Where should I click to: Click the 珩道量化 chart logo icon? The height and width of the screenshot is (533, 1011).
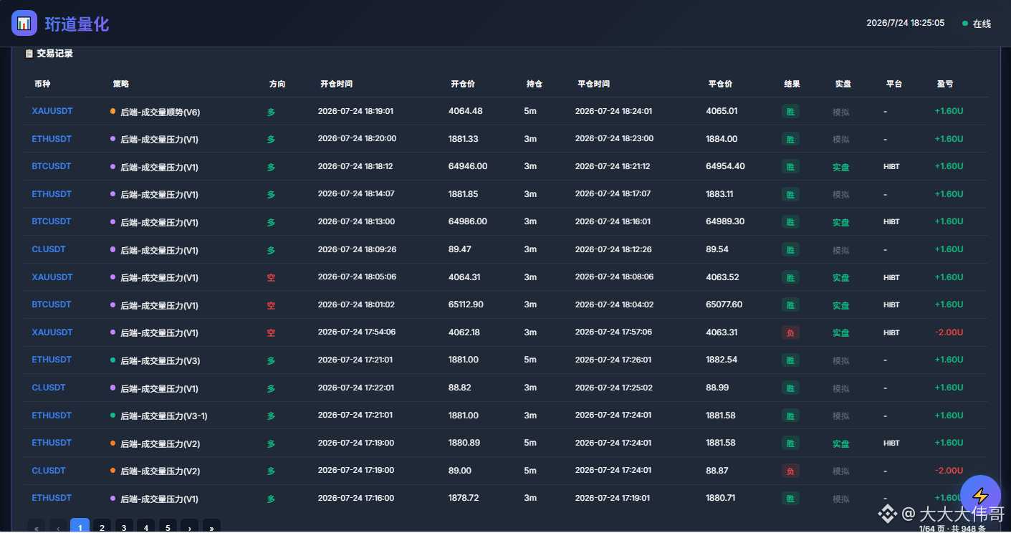pyautogui.click(x=24, y=23)
